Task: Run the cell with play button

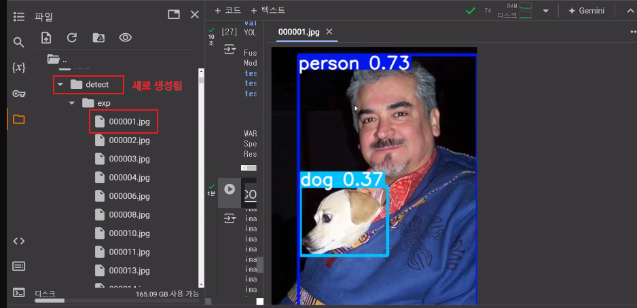Action: tap(230, 189)
